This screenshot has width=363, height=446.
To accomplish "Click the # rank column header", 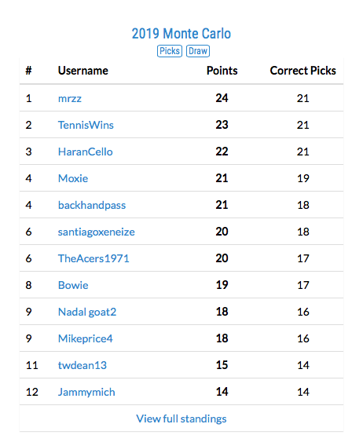I will pyautogui.click(x=28, y=71).
